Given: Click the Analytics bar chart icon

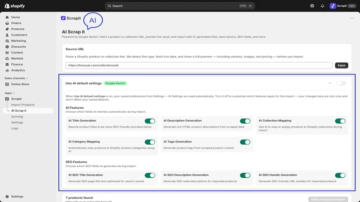Looking at the screenshot, I should [7, 70].
